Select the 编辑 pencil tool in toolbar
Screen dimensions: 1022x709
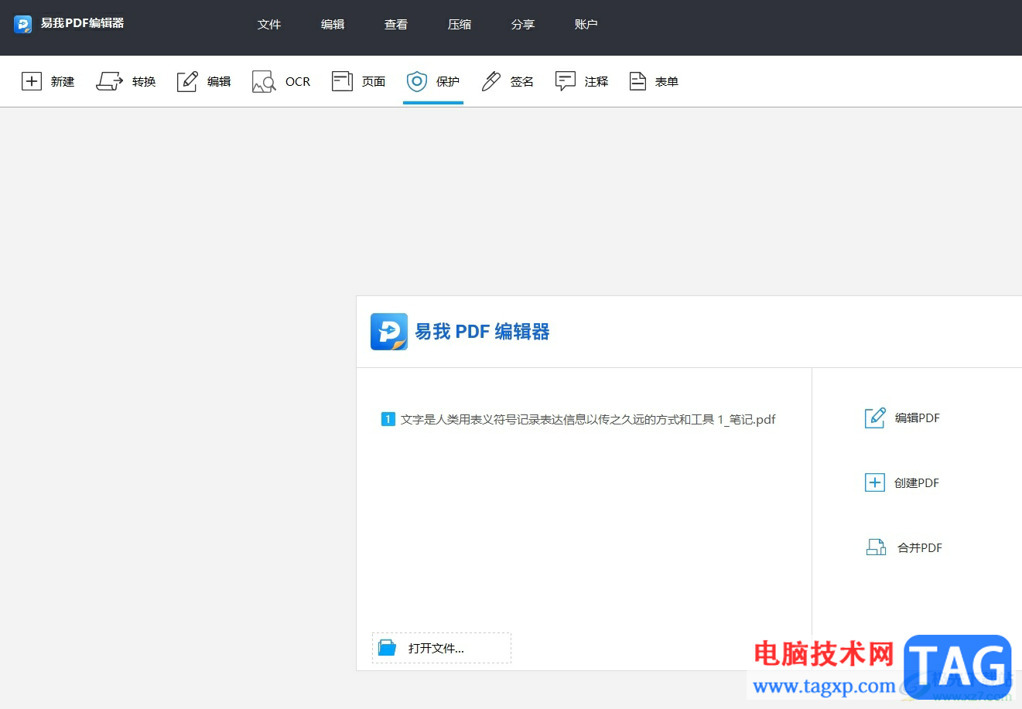187,81
